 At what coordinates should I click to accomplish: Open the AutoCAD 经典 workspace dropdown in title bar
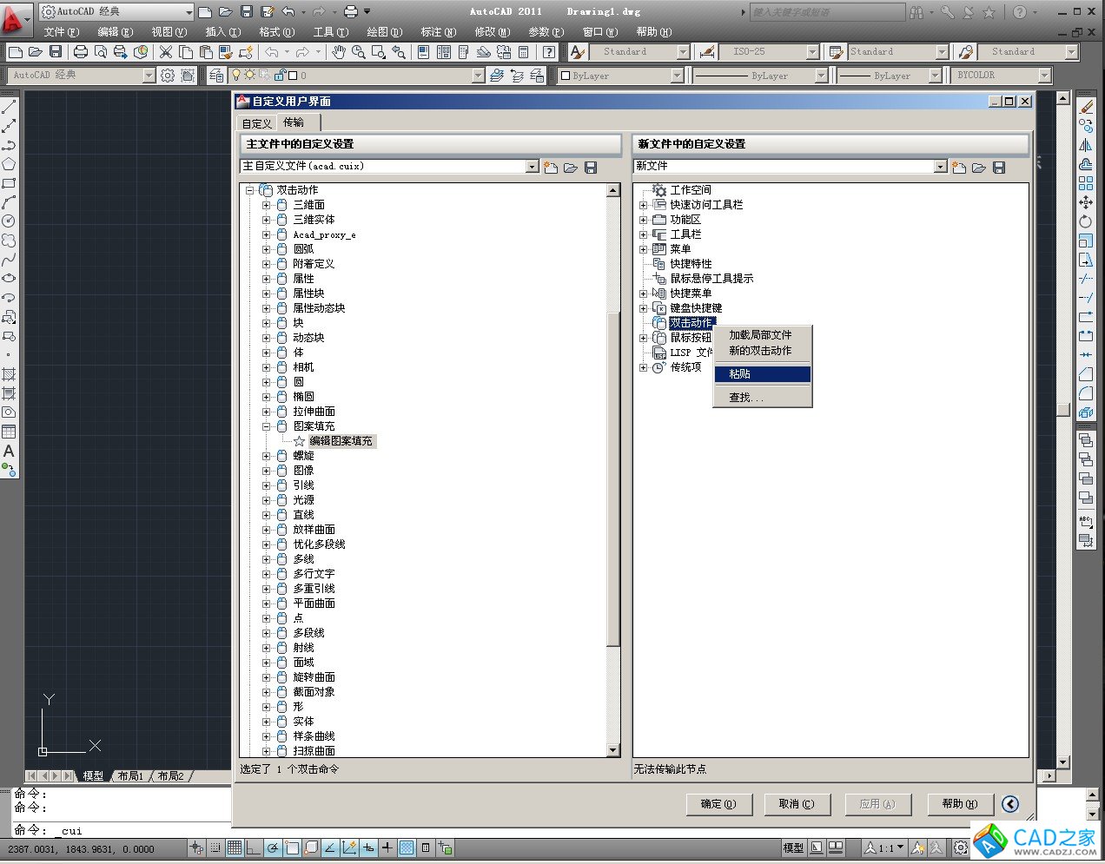coord(188,12)
